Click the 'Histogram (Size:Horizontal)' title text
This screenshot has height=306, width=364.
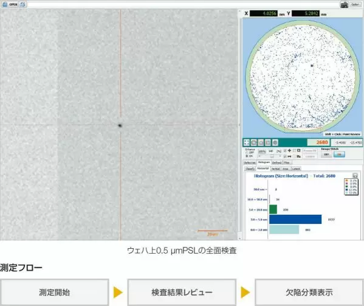[x=281, y=176]
